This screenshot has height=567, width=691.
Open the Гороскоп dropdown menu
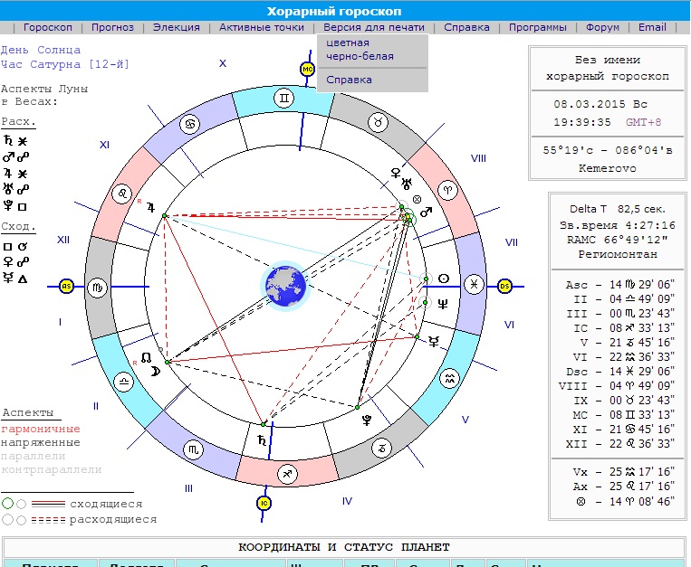coord(48,27)
